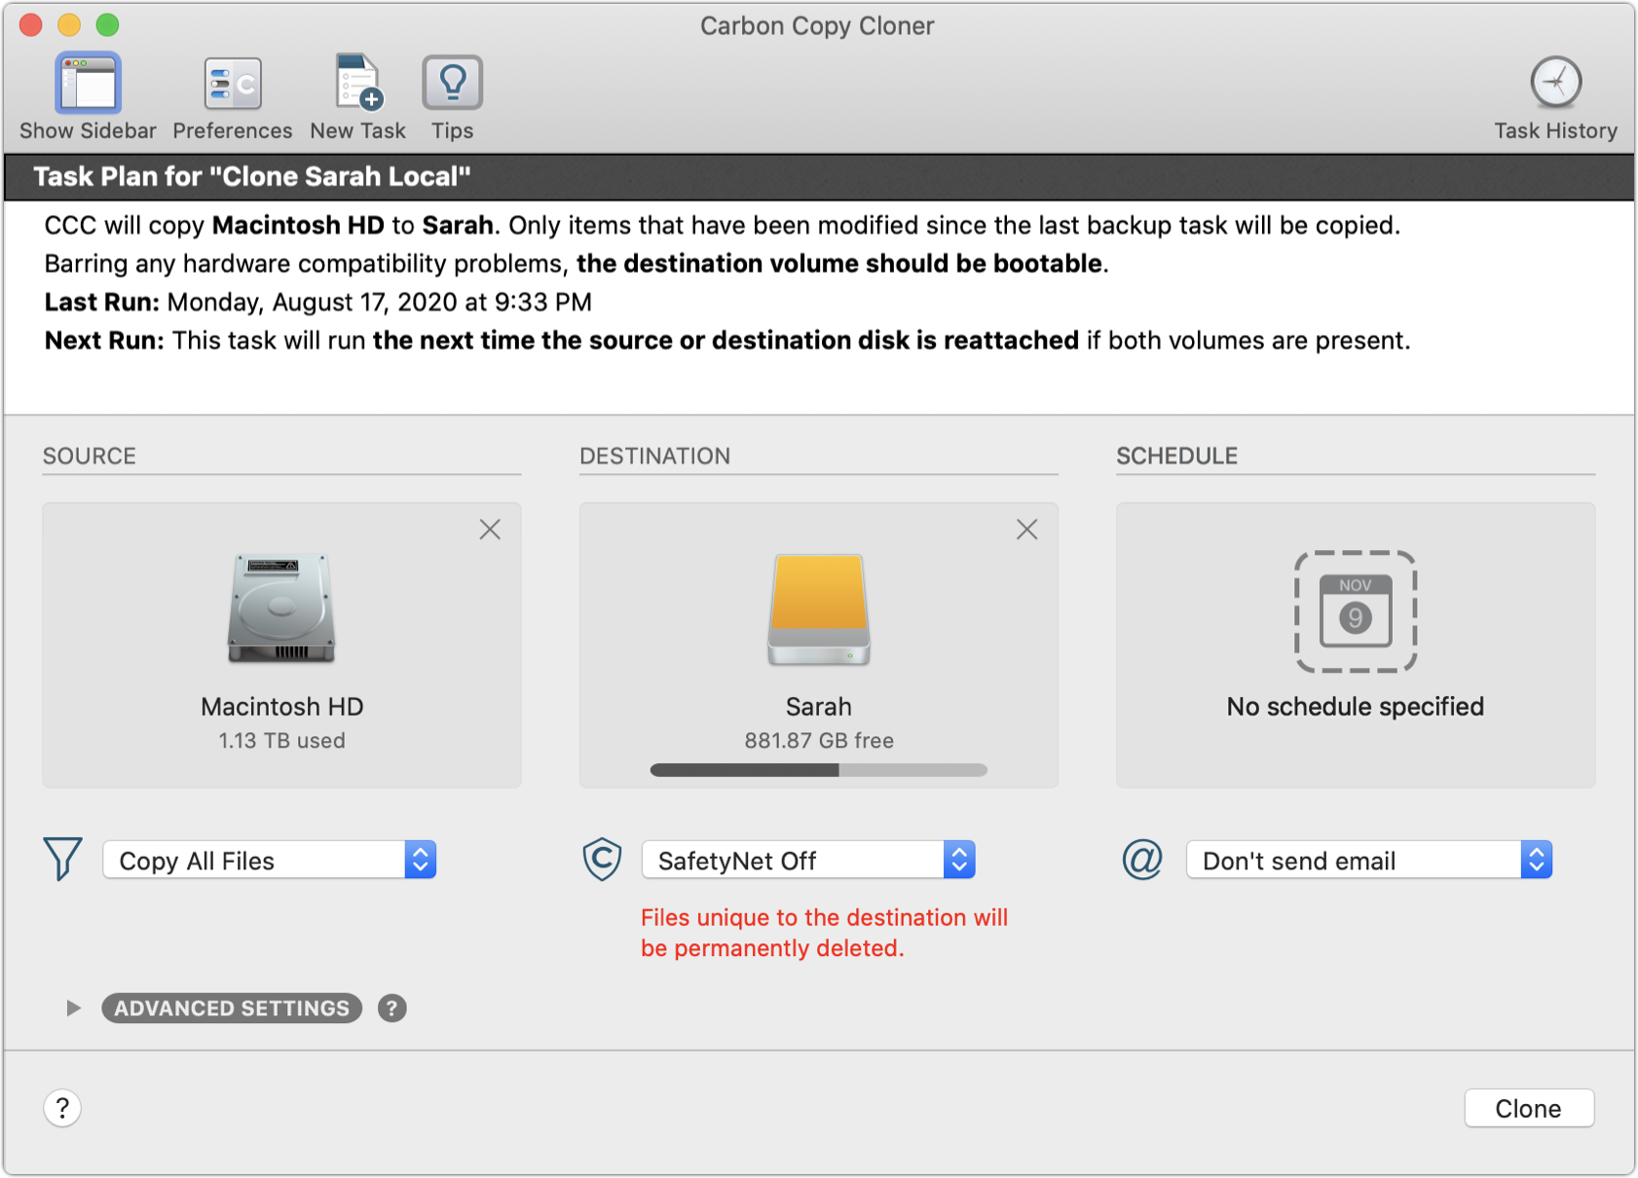Click the No schedule specified label
1638x1178 pixels.
(1355, 707)
